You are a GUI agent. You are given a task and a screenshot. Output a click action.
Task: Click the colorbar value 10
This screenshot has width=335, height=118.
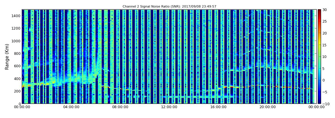click(x=325, y=57)
